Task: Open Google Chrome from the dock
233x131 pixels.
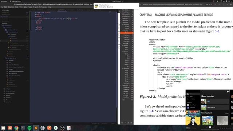Action: [x=16, y=128]
